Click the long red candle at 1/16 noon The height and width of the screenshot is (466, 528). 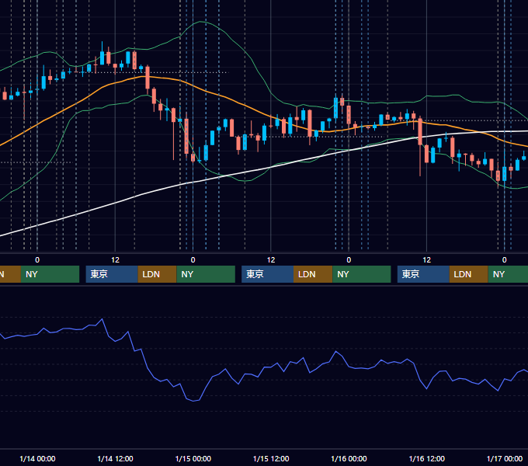tap(420, 132)
